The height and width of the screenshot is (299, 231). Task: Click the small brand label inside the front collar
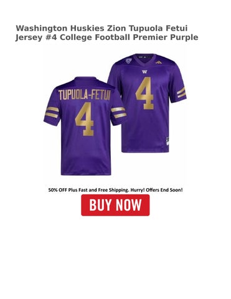(x=143, y=57)
